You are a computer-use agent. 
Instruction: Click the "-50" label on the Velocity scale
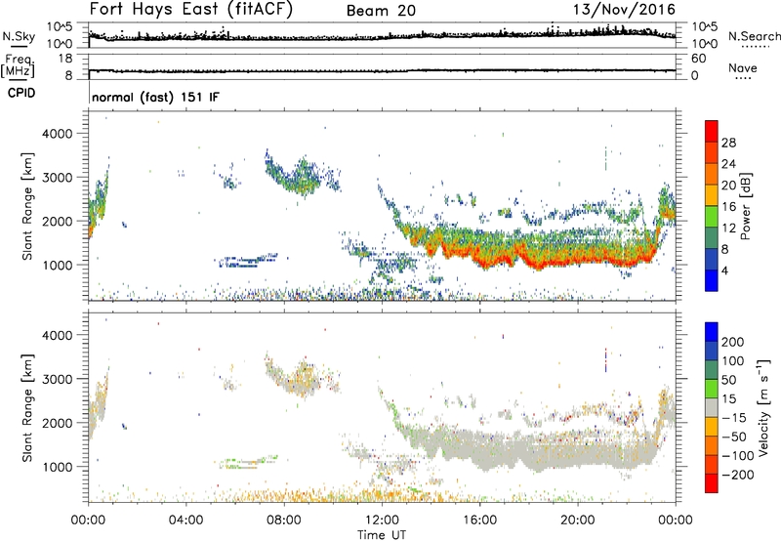[733, 437]
